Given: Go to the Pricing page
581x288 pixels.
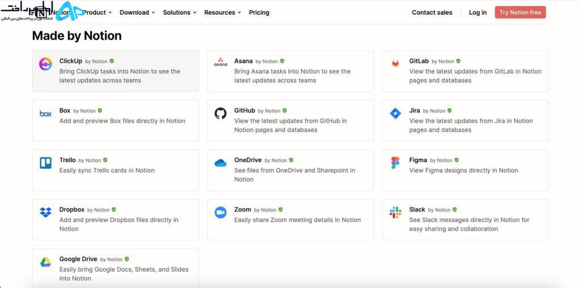Looking at the screenshot, I should pos(259,12).
